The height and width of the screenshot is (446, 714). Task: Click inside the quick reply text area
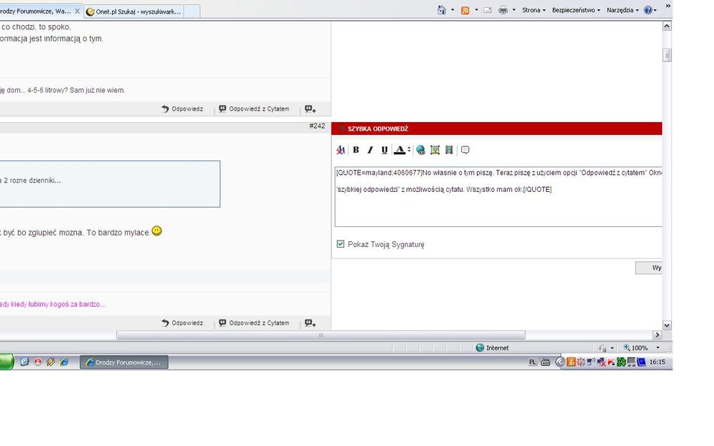(498, 207)
